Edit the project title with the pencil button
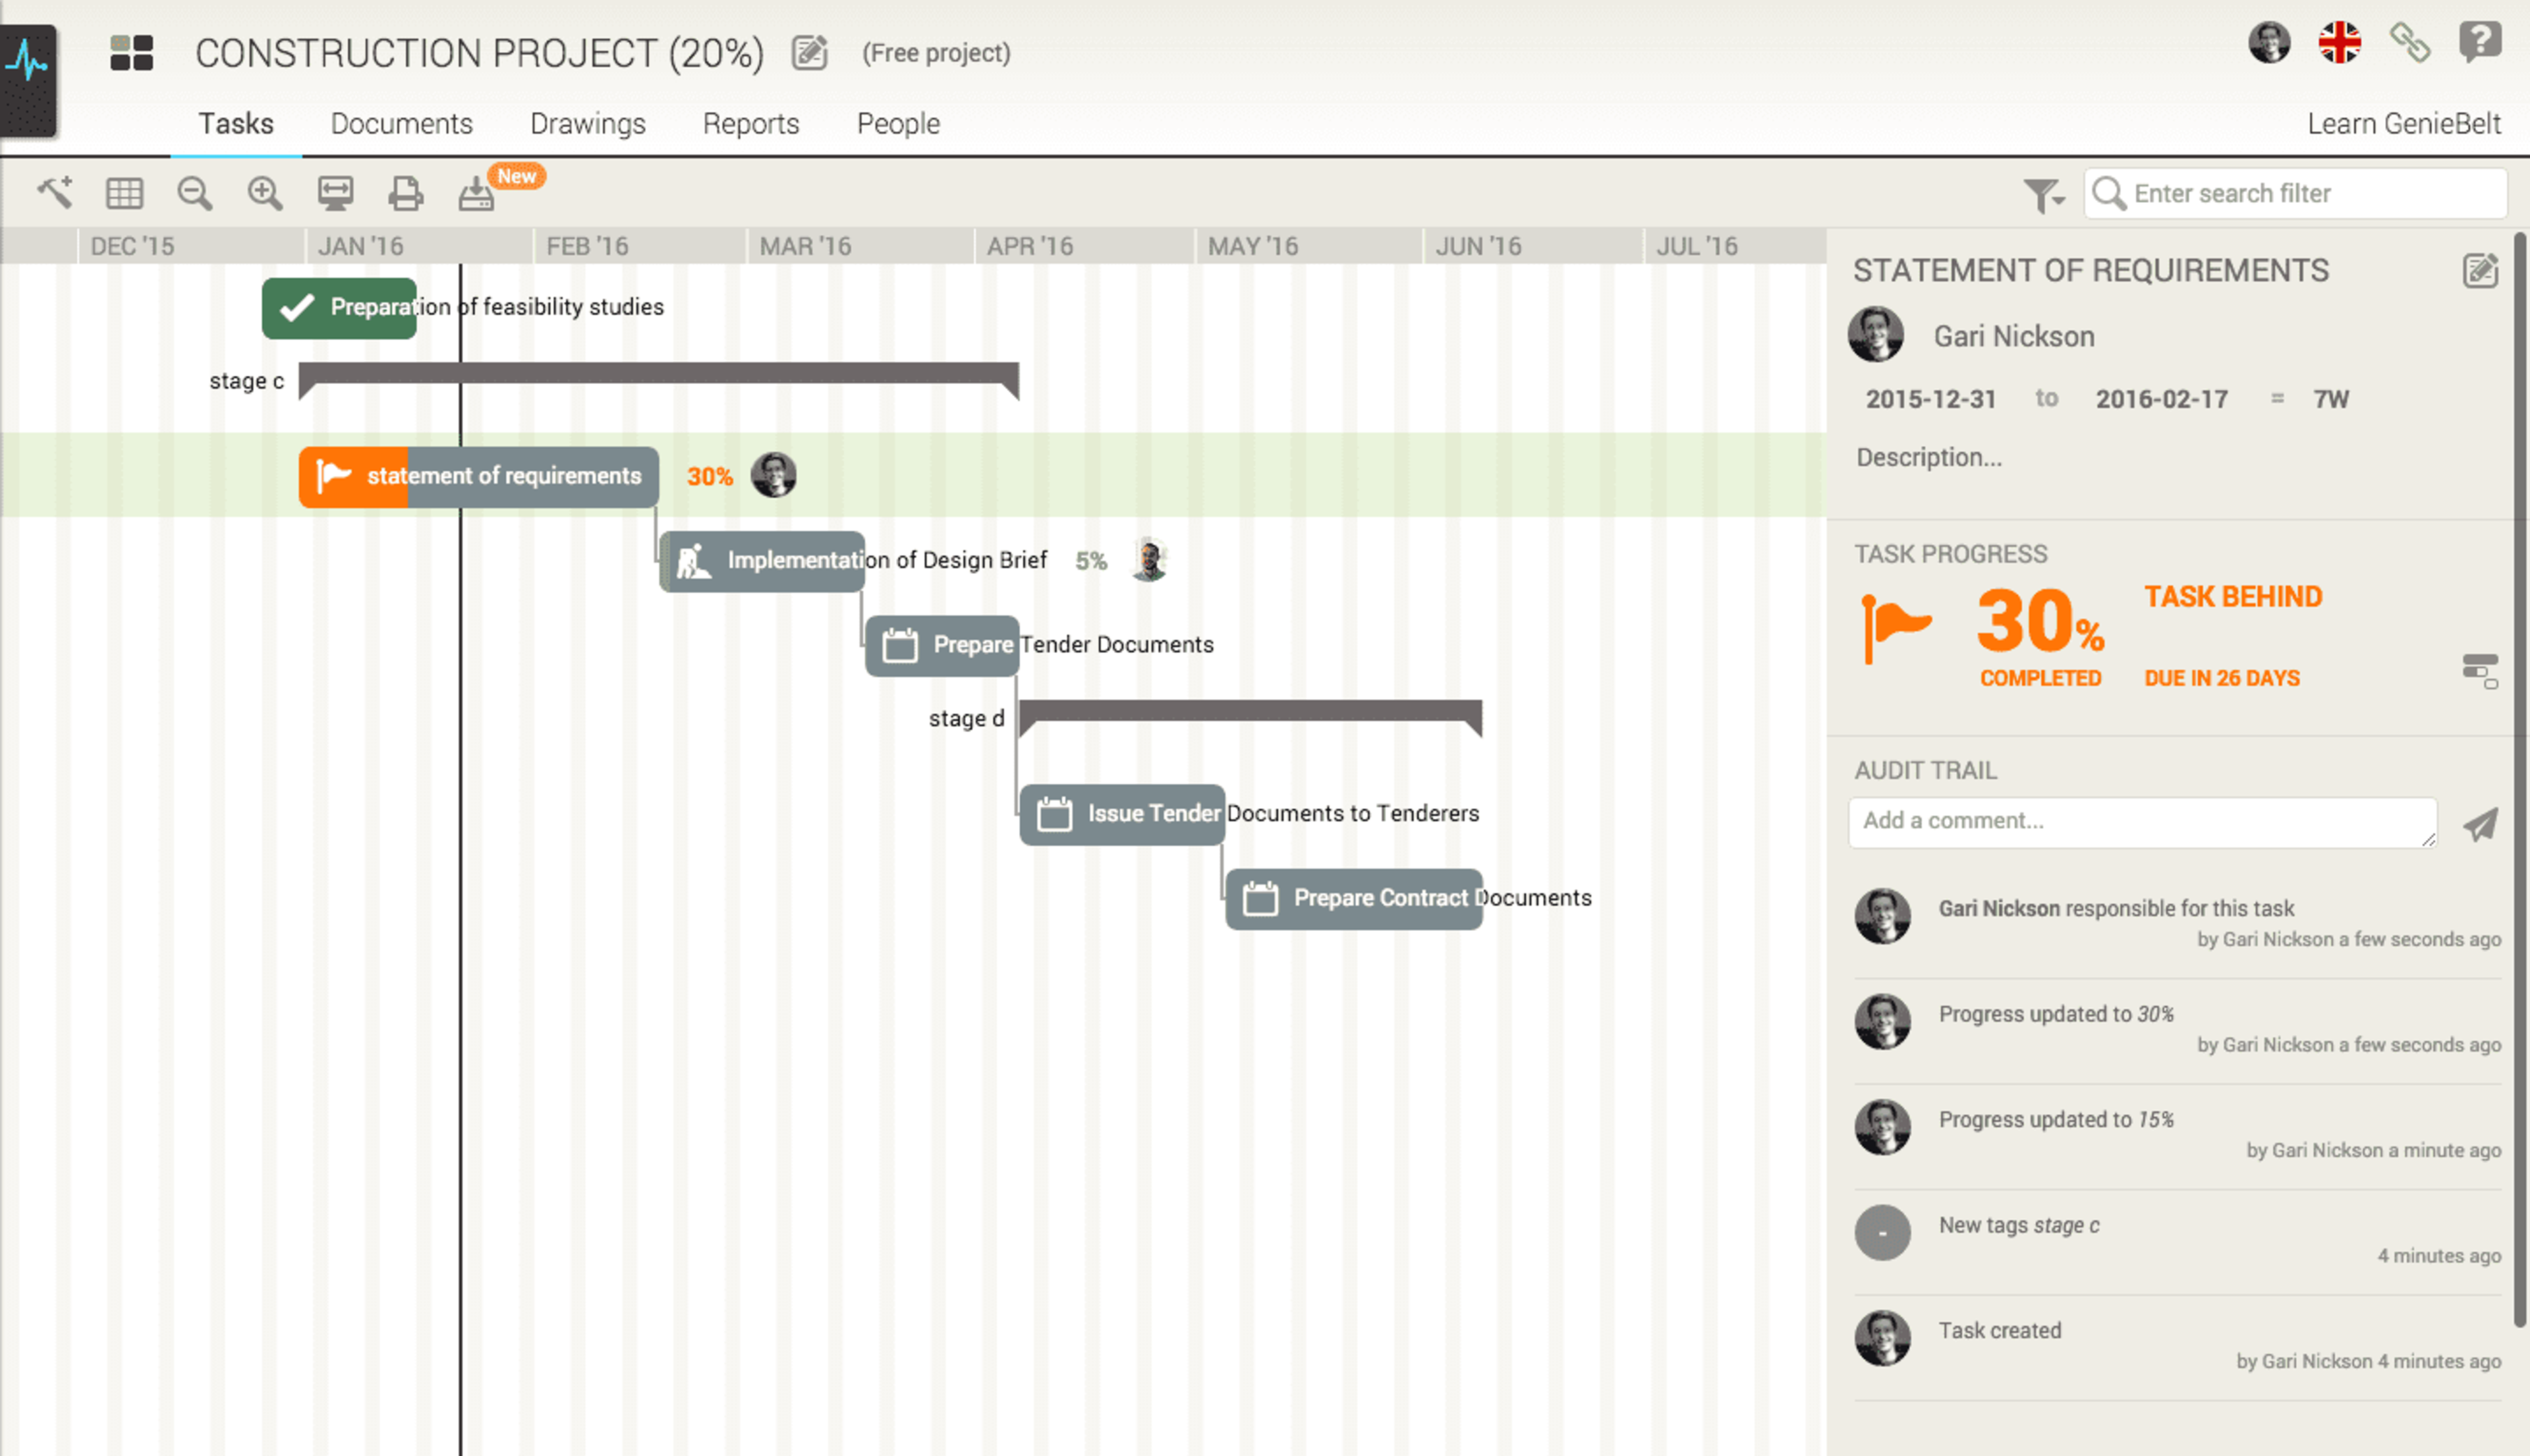Viewport: 2530px width, 1456px height. (x=808, y=53)
